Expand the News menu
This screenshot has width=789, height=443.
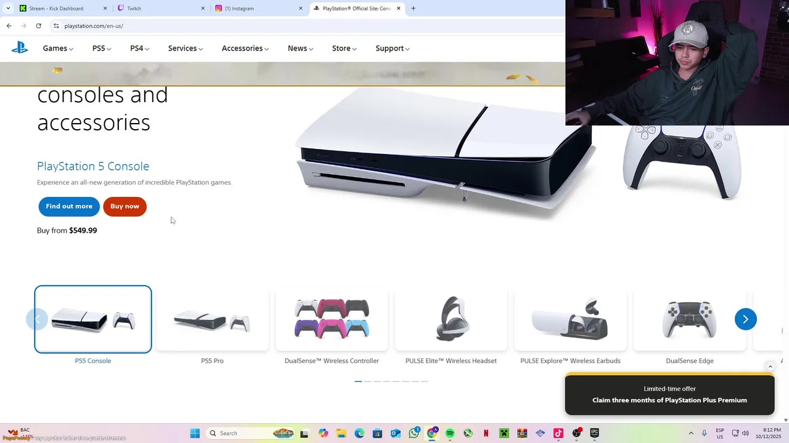click(300, 48)
